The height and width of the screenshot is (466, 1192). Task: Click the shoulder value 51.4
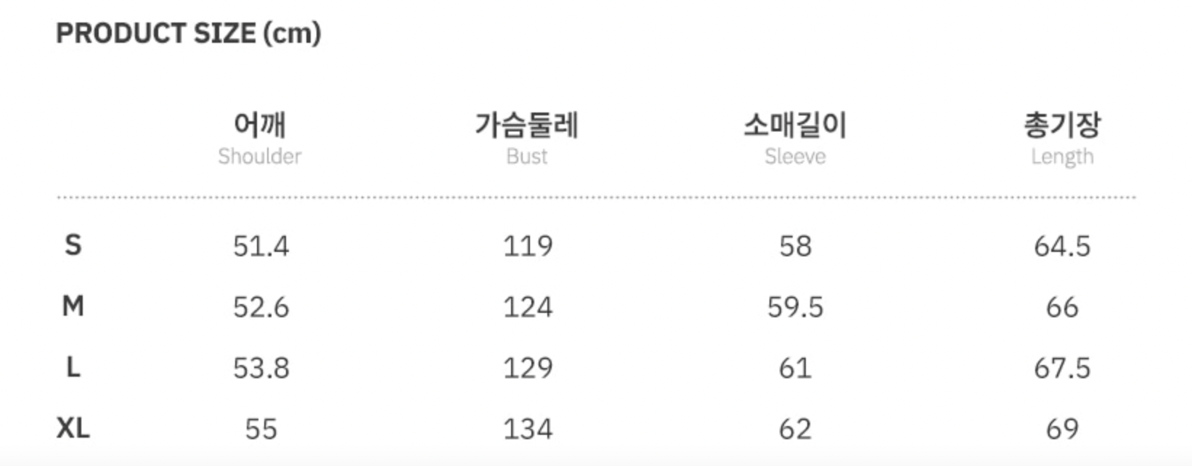tap(261, 247)
